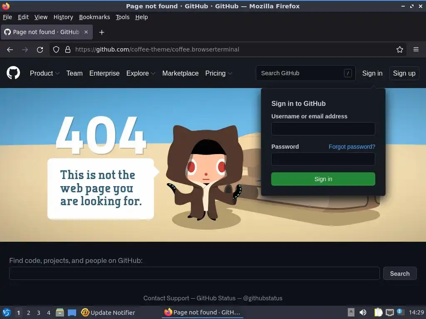Open the History menu

[63, 17]
